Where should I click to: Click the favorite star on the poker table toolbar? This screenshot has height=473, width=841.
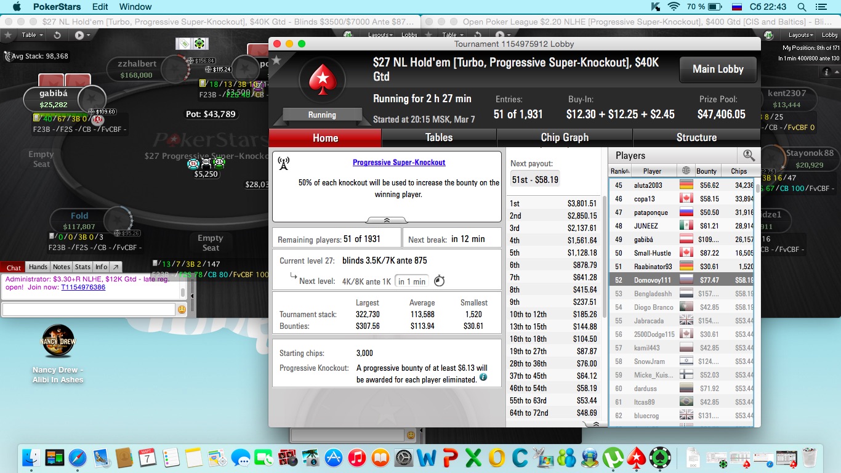coord(8,35)
